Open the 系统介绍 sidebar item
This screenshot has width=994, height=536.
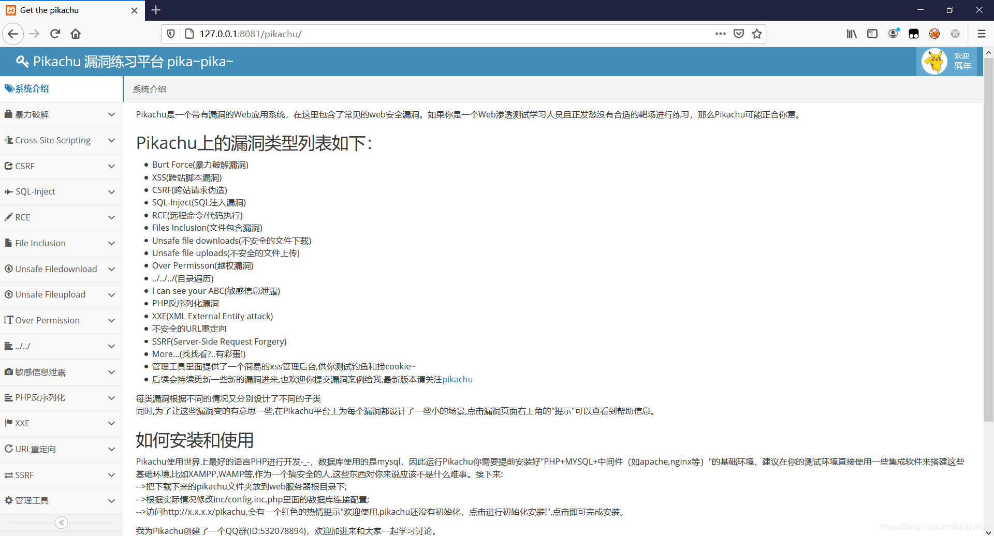pyautogui.click(x=61, y=89)
